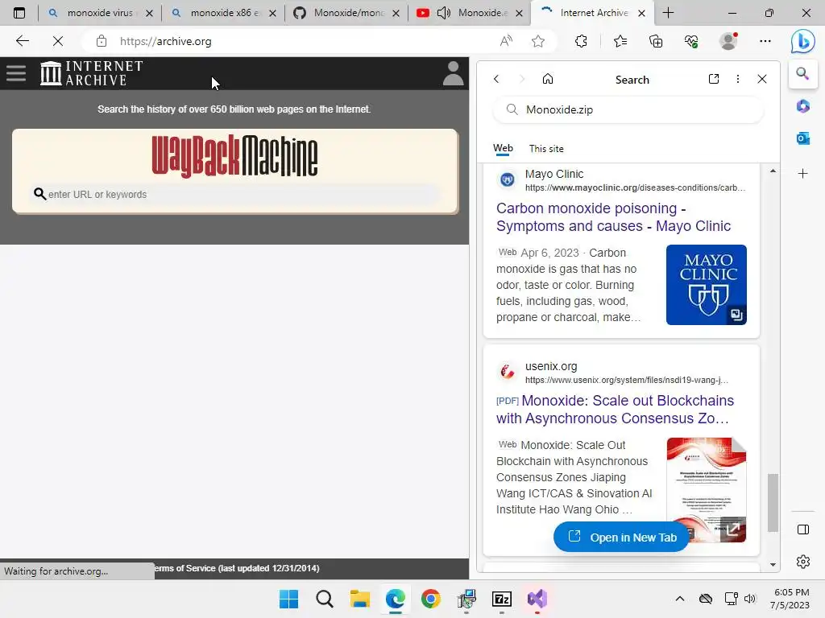This screenshot has height=618, width=825.
Task: Open Internet Archive hamburger menu
Action: point(16,73)
